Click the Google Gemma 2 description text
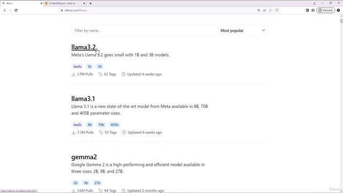Viewport: 343px width, 193px height. tap(138, 168)
